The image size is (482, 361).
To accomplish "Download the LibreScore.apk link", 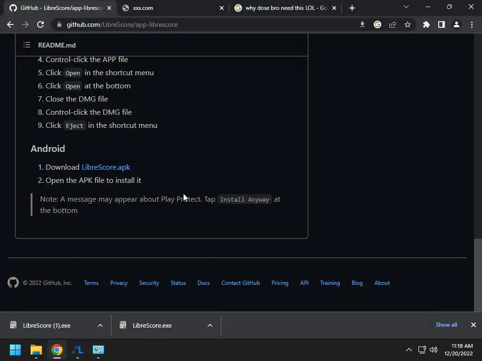I will (106, 167).
